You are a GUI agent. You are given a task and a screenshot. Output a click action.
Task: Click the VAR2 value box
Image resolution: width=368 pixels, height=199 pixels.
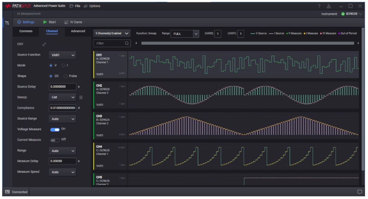[x=218, y=34]
